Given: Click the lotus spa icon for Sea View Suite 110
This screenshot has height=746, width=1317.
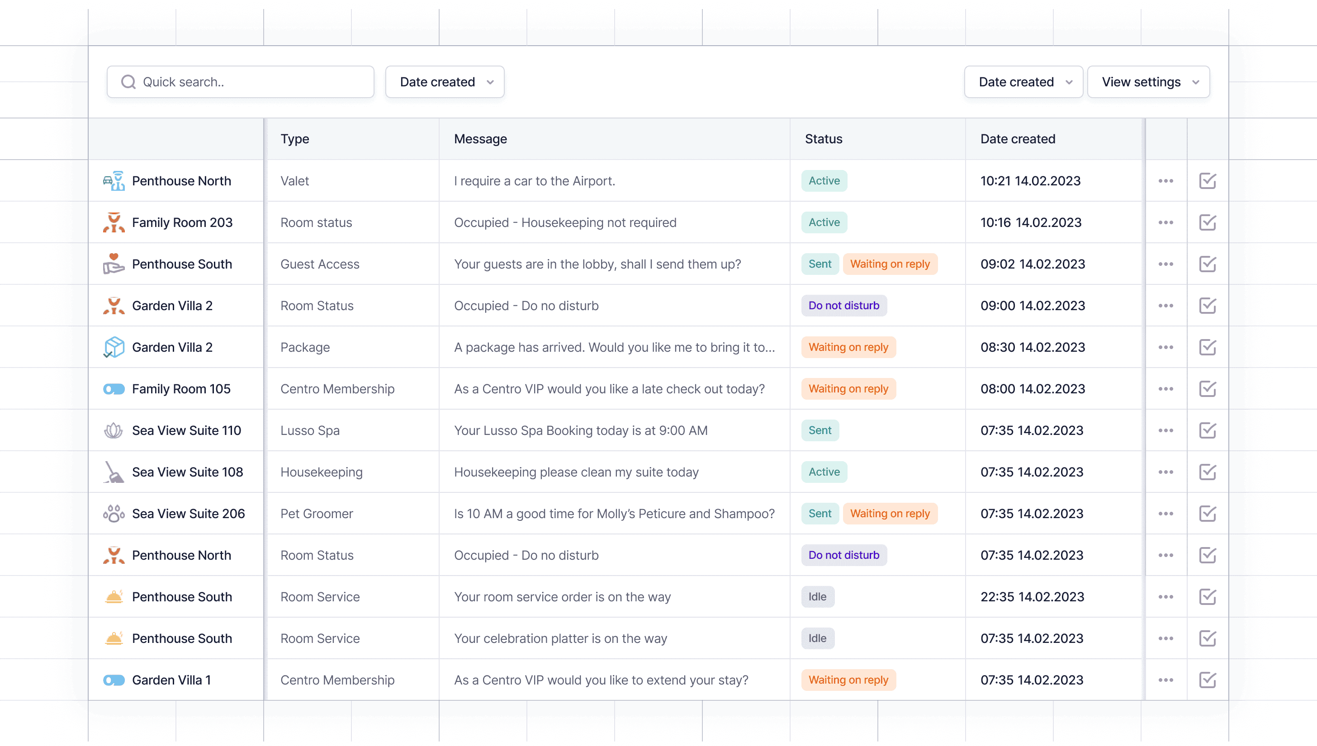Looking at the screenshot, I should 113,430.
